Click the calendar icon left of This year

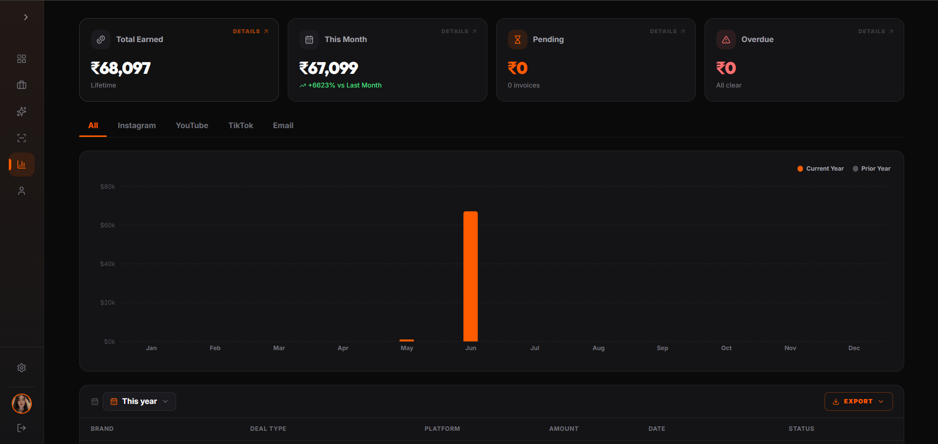click(95, 401)
